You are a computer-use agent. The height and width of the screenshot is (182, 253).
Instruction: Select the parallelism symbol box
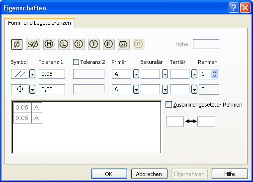(19, 74)
